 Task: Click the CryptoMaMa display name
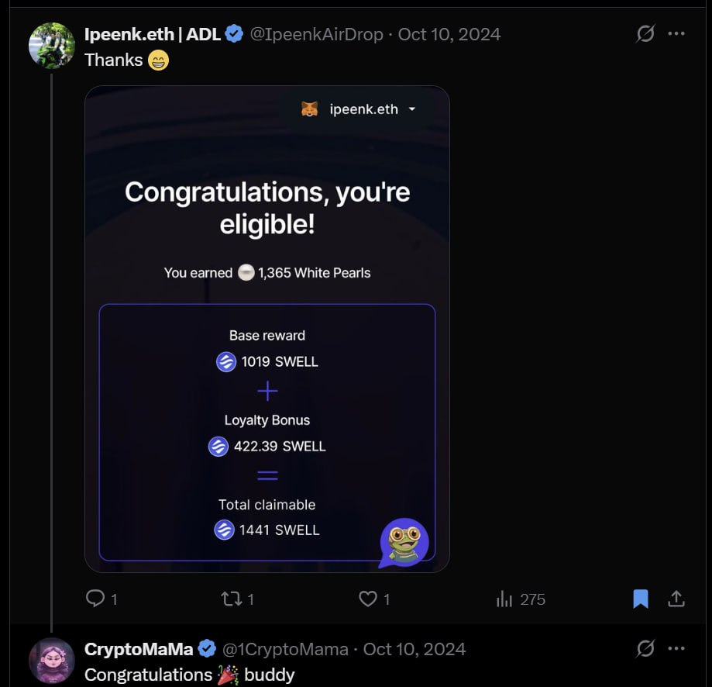click(x=138, y=649)
